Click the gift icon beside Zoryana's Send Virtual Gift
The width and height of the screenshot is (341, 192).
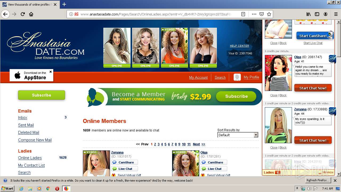coord(114,175)
